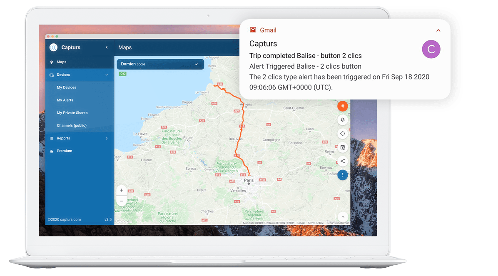
Task: Click the Maps pin icon in sidebar
Action: pyautogui.click(x=52, y=62)
